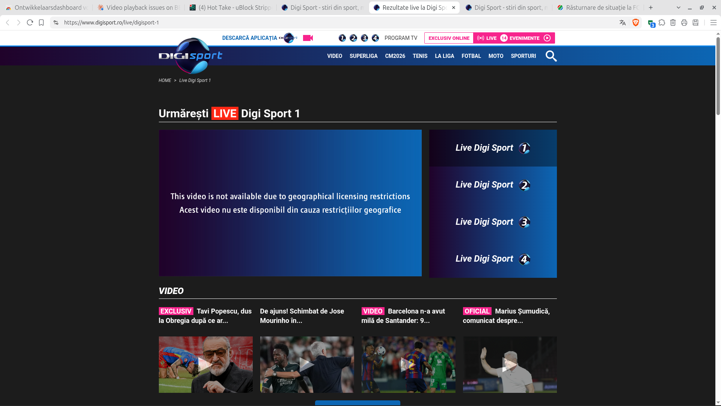The image size is (721, 406).
Task: Open the MOTO menu item
Action: click(x=496, y=56)
